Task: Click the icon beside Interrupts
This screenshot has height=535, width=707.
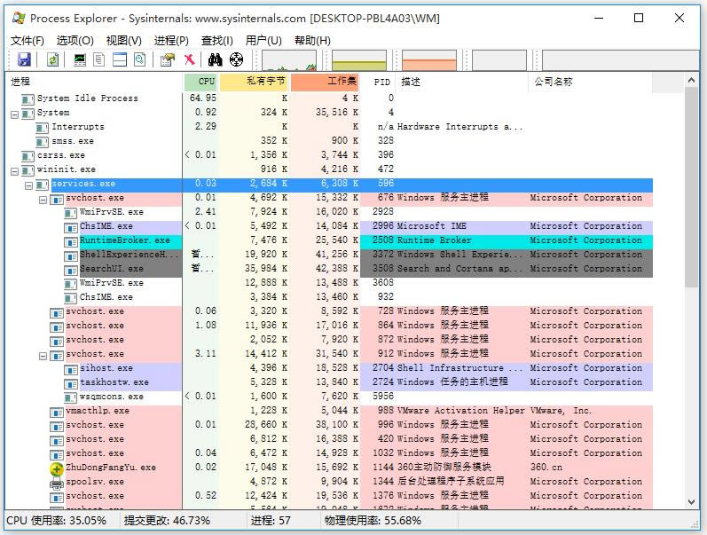Action: pos(42,128)
